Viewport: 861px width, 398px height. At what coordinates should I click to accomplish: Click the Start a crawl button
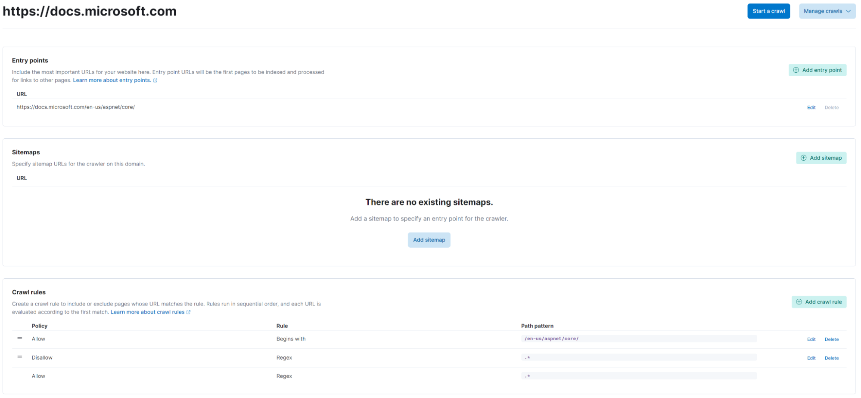(768, 11)
